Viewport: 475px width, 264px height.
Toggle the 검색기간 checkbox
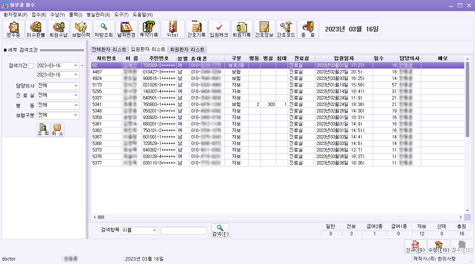coord(31,66)
